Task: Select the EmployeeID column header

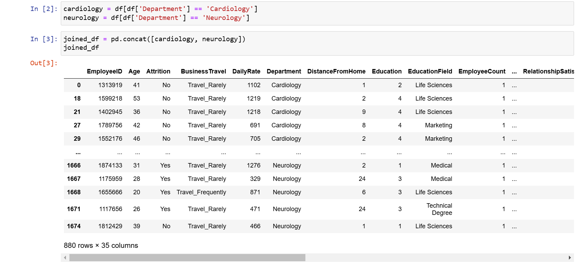Action: tap(104, 71)
